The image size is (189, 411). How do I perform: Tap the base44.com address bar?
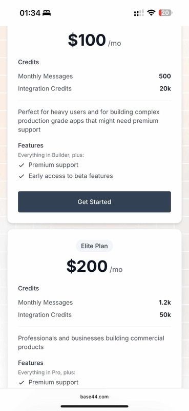point(94,397)
